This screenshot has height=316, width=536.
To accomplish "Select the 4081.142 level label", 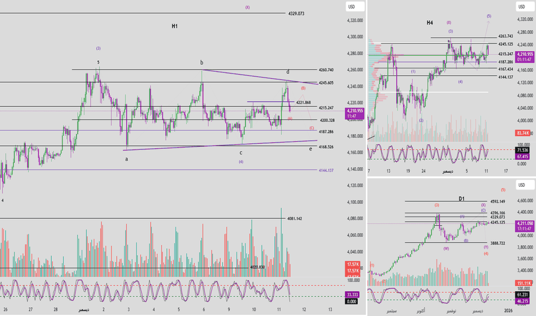I will click(x=294, y=218).
